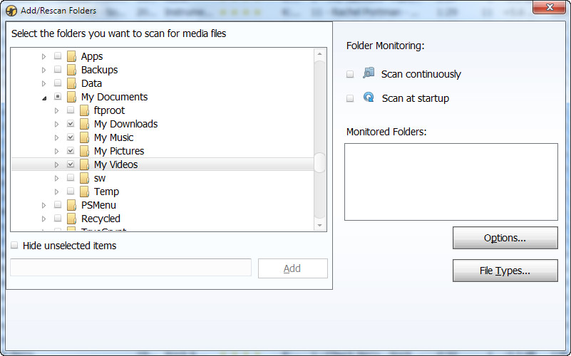The width and height of the screenshot is (571, 356).
Task: Uncheck the My Downloads folder checkbox
Action: [x=71, y=124]
